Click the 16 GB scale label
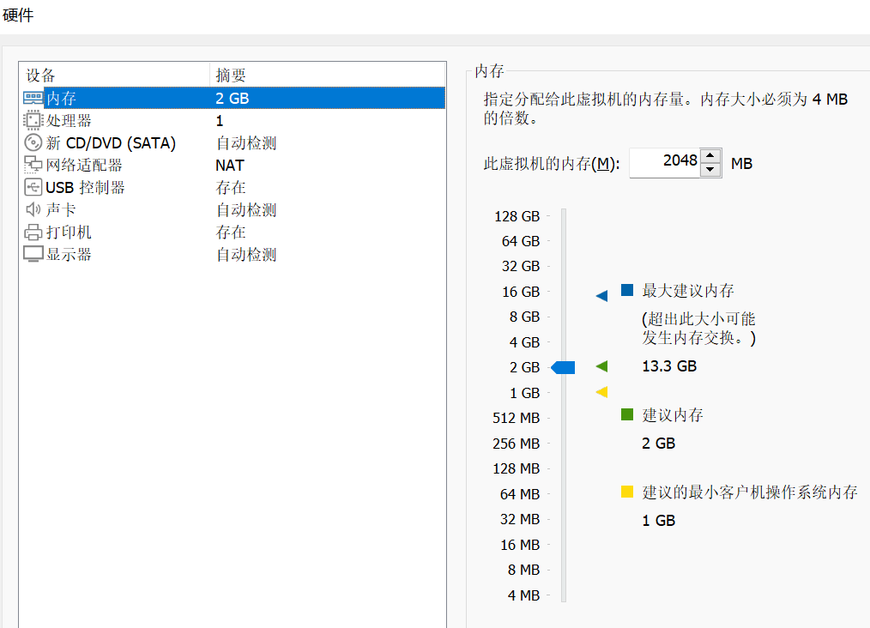870x628 pixels. [521, 292]
